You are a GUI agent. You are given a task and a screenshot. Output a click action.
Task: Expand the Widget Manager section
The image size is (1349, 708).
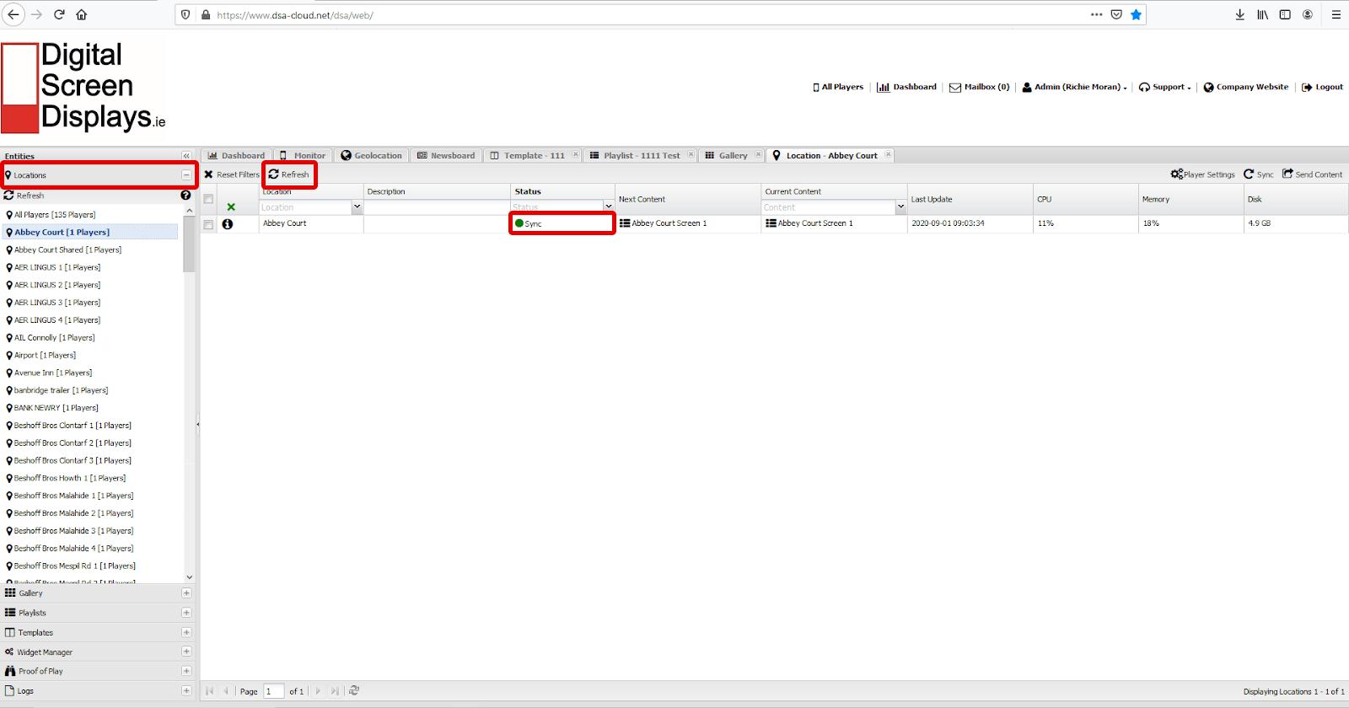(x=186, y=652)
